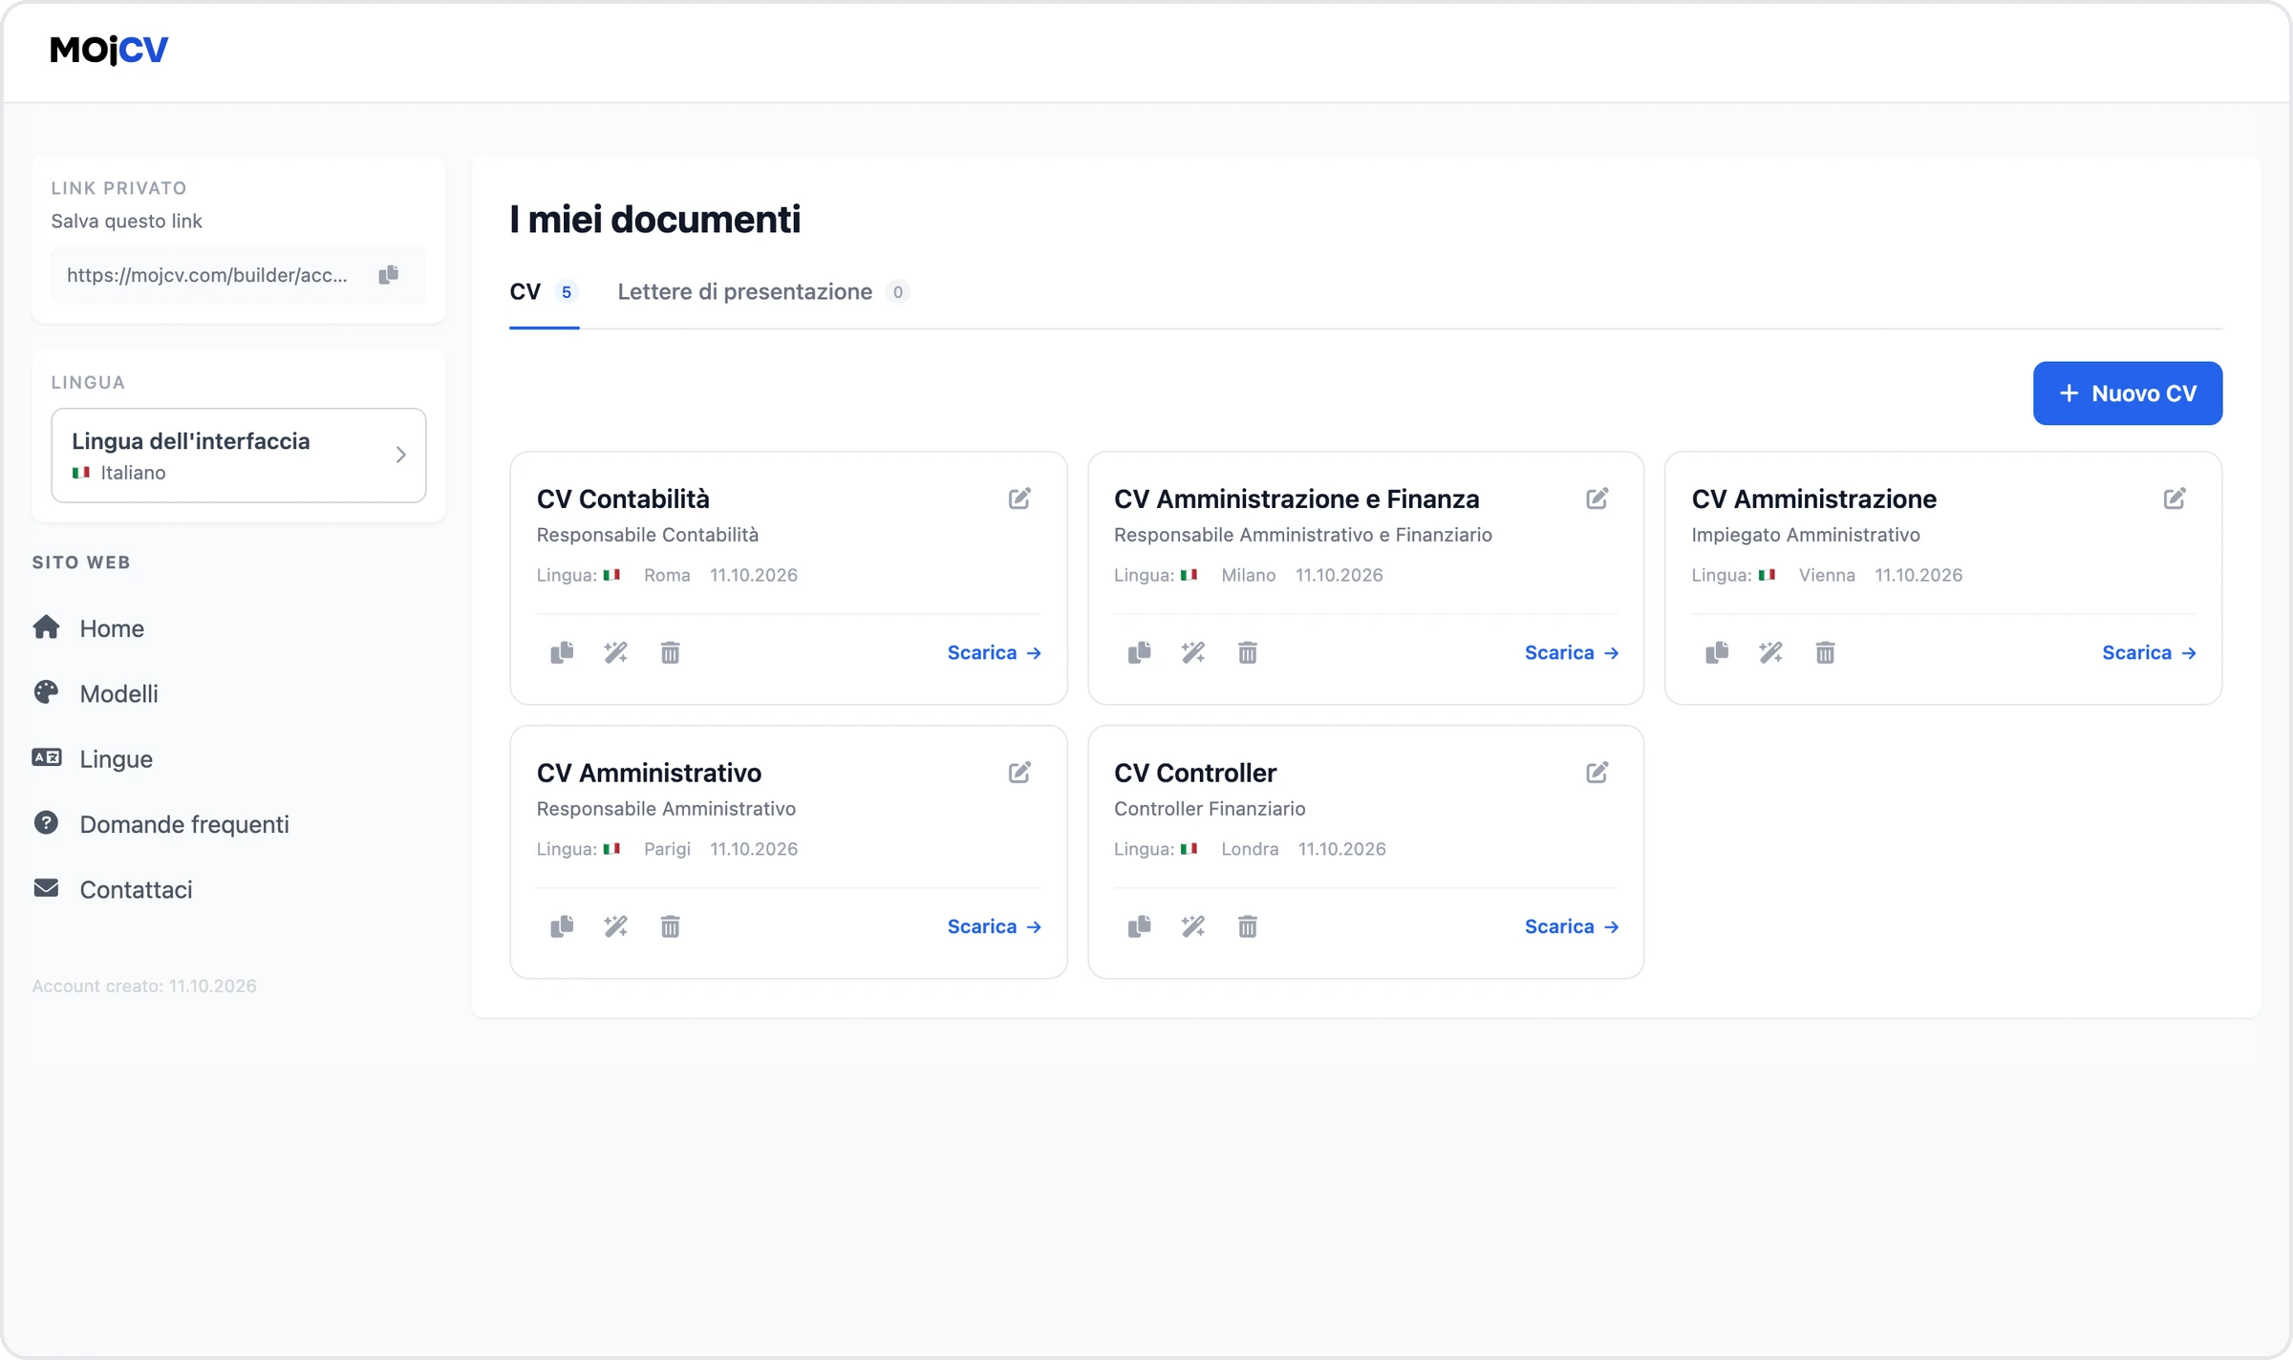2293x1360 pixels.
Task: Delete the CV Controller document
Action: pyautogui.click(x=1248, y=926)
